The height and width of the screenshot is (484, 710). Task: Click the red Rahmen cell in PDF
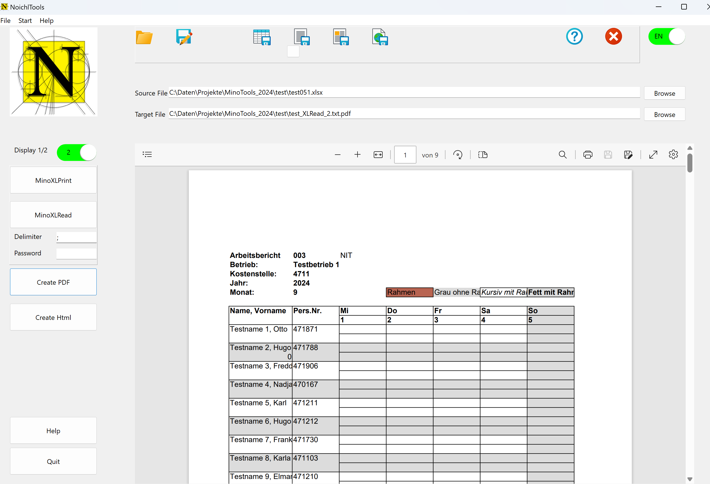tap(409, 292)
